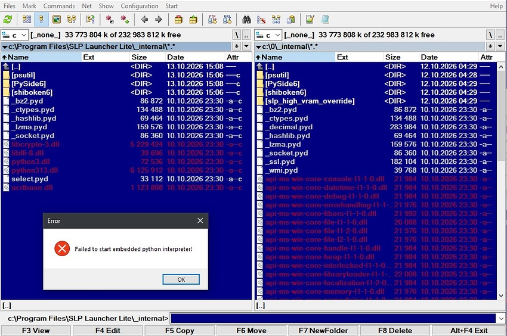This screenshot has width=507, height=336.
Task: Click the green Refresh (reread source) icon
Action: pos(7,20)
